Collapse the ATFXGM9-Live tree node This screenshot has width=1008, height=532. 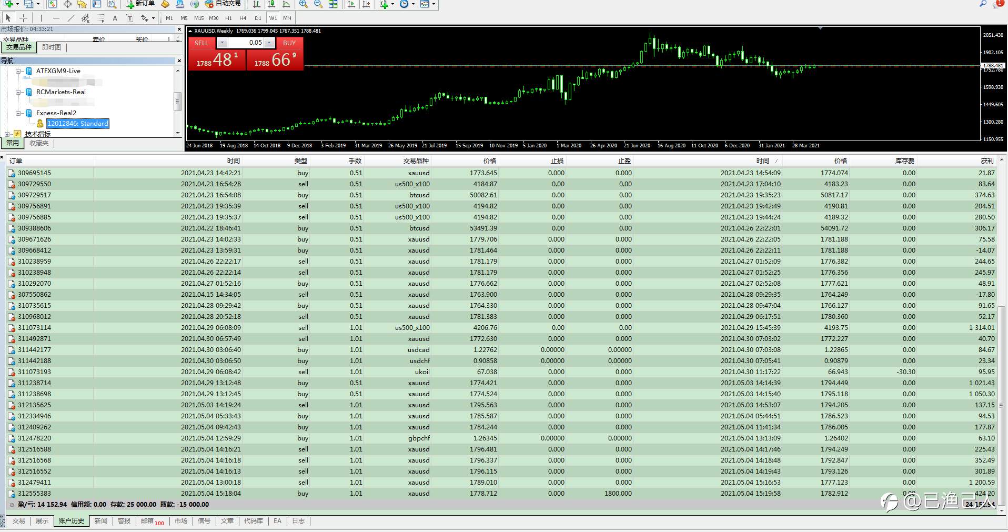pyautogui.click(x=18, y=71)
